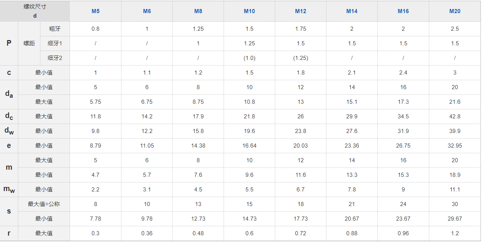Click the 螺纹尺寸 d header cell
Image resolution: width=482 pixels, height=242 pixels.
pos(35,11)
